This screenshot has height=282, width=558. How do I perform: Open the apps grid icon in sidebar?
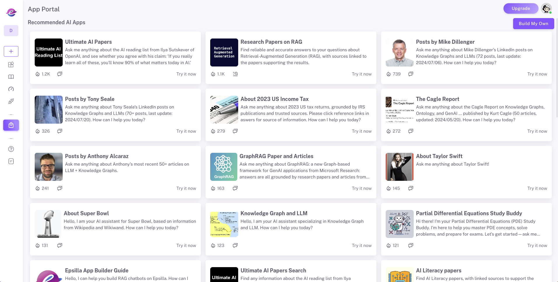tap(11, 64)
